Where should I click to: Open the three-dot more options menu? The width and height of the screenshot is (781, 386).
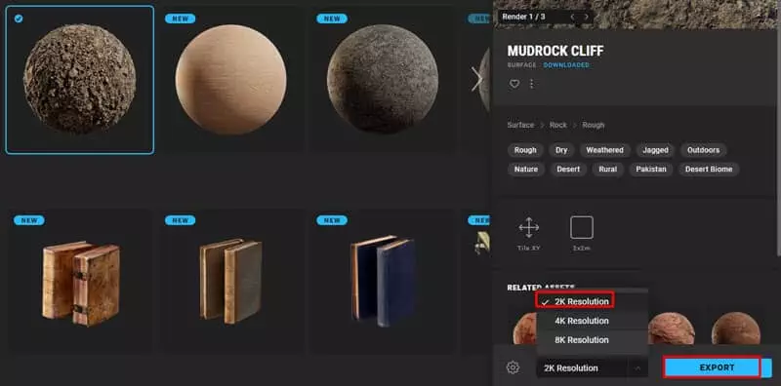tap(531, 84)
